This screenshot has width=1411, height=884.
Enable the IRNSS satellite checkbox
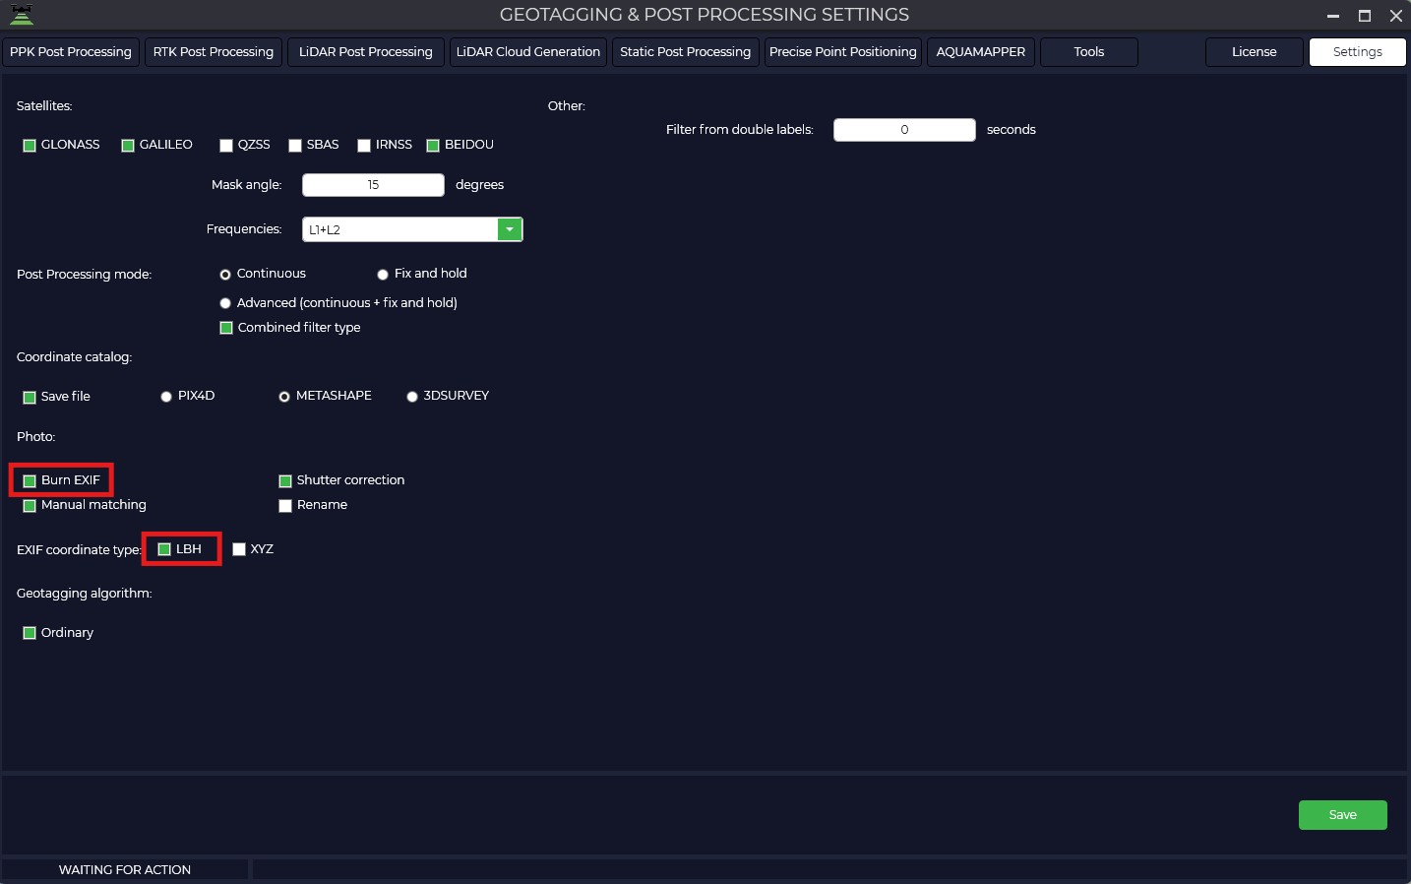[x=364, y=146]
